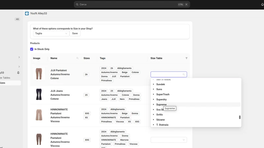264x148 pixels.
Task: Select Sézane from the brand list
Action: [160, 120]
